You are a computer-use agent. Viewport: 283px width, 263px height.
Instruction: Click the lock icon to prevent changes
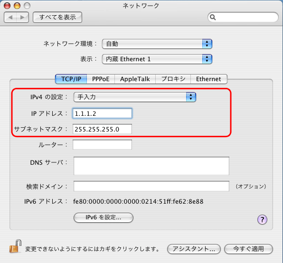click(15, 246)
